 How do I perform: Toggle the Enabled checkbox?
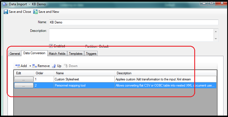pyautogui.click(x=51, y=46)
